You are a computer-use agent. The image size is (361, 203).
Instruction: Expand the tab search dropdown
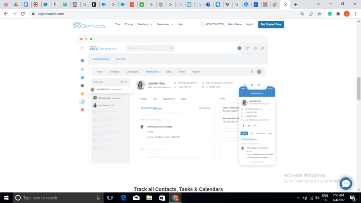tap(318, 4)
